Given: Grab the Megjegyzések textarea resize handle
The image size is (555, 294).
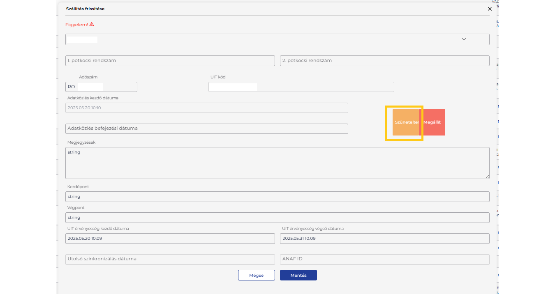Looking at the screenshot, I should (x=487, y=177).
